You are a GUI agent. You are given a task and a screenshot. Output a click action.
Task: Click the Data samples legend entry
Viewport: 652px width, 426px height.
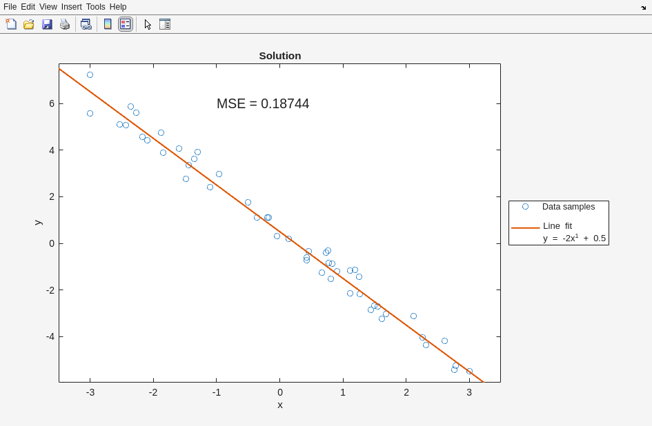tap(568, 207)
